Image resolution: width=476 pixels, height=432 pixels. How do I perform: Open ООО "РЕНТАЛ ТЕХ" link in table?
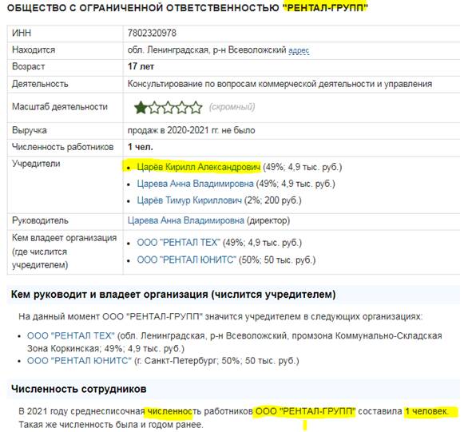[179, 243]
